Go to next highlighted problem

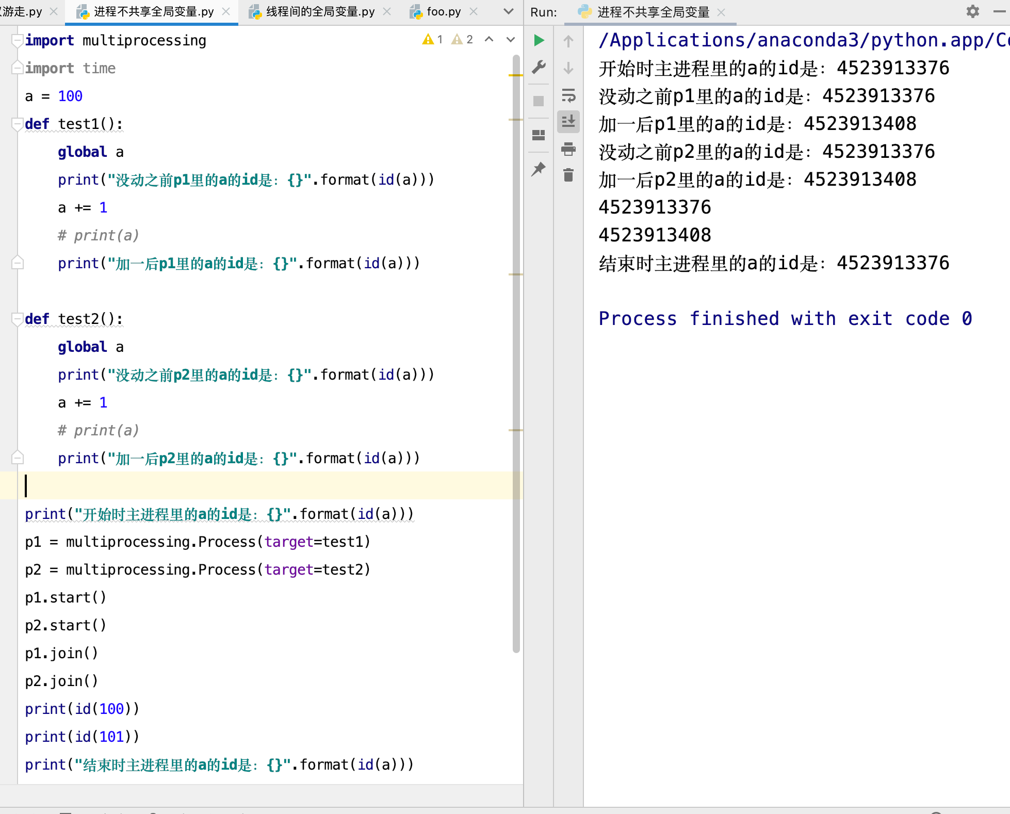tap(510, 39)
